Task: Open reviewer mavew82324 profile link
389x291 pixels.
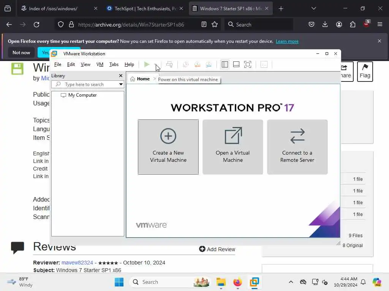Action: tap(77, 263)
